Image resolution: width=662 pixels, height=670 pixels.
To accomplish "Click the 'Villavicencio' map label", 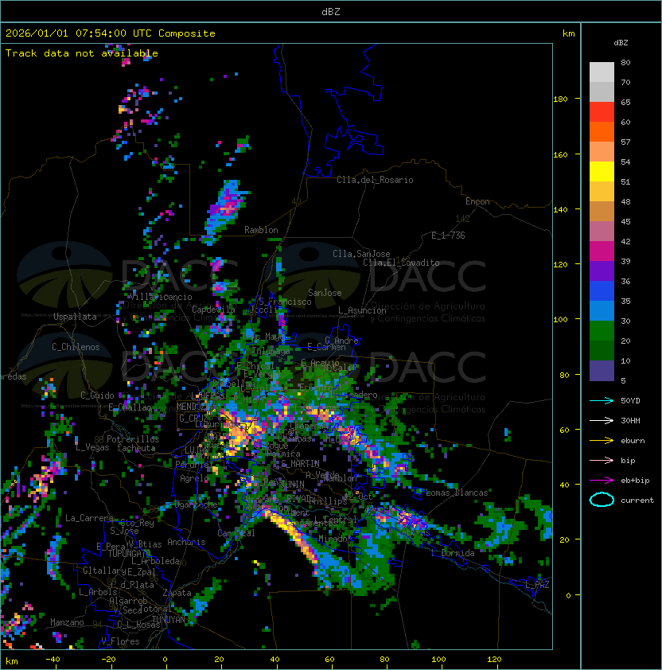I will point(161,297).
